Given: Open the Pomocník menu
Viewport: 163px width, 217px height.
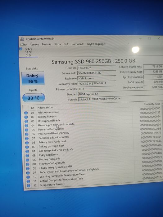Looking at the screenshot, I should point(78,44).
